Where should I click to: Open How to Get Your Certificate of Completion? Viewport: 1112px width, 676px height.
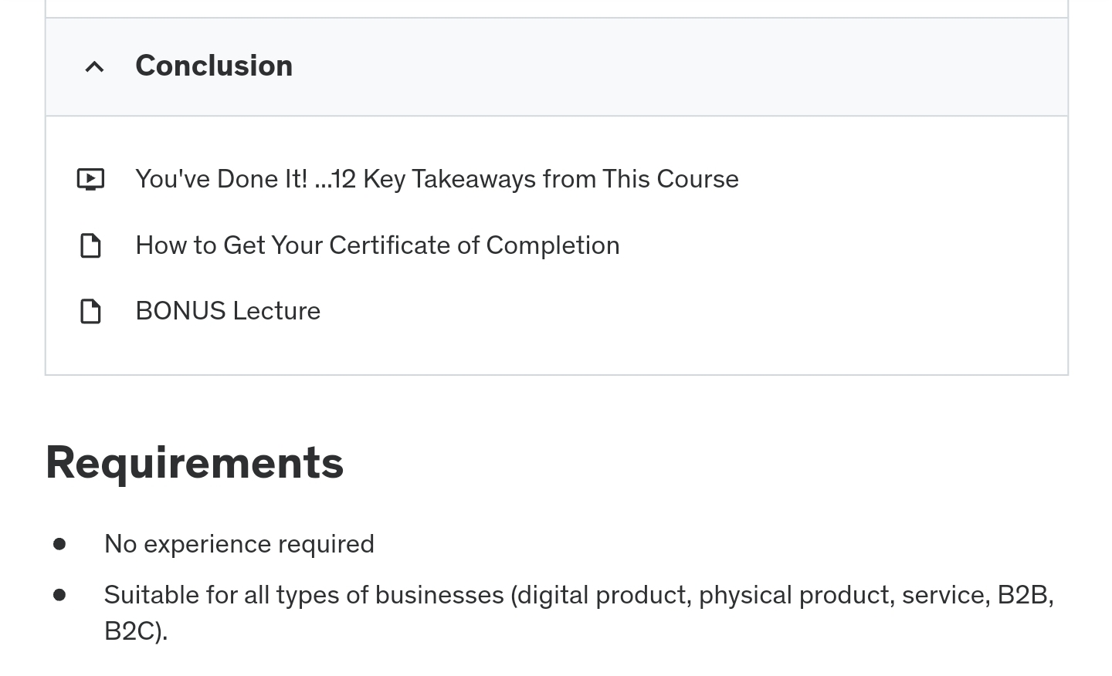coord(377,245)
